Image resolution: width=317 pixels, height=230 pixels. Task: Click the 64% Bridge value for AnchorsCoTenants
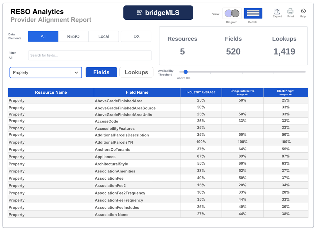click(x=242, y=149)
